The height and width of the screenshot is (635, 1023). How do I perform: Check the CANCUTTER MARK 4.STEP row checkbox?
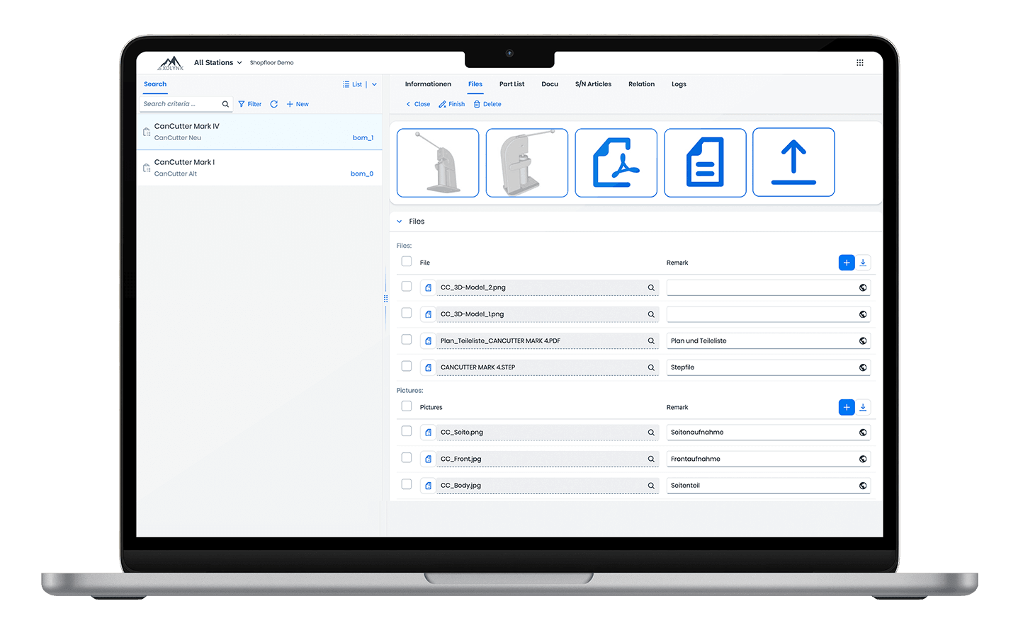click(x=407, y=366)
